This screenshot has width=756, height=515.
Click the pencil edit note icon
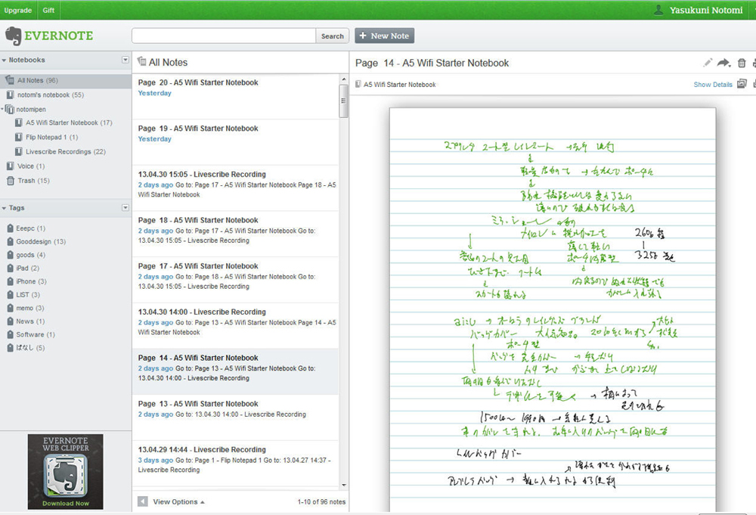tap(708, 63)
